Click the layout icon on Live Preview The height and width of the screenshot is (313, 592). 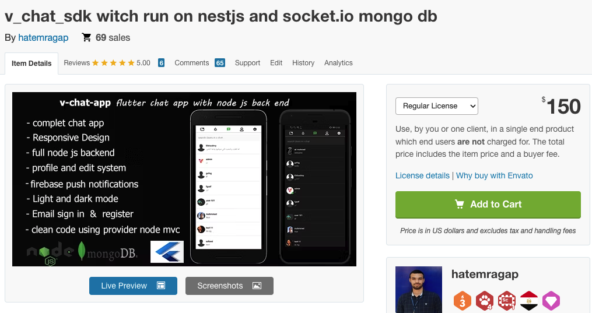point(161,286)
